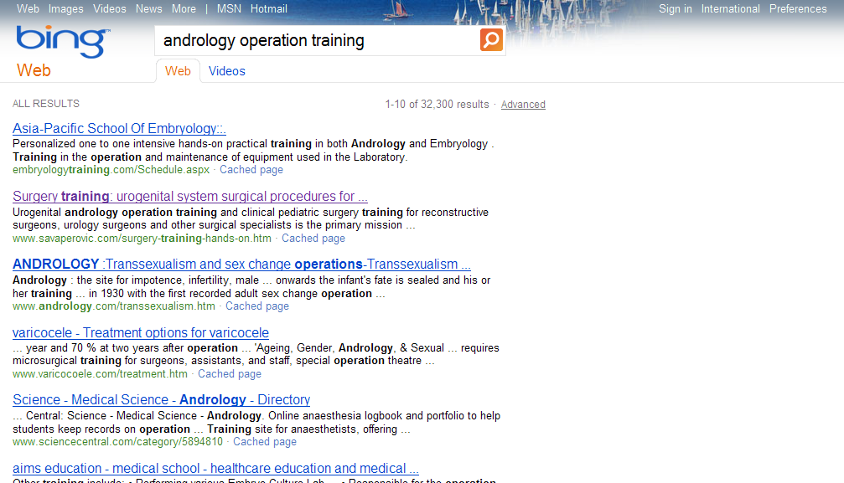Click the orange magnifier search button

491,40
